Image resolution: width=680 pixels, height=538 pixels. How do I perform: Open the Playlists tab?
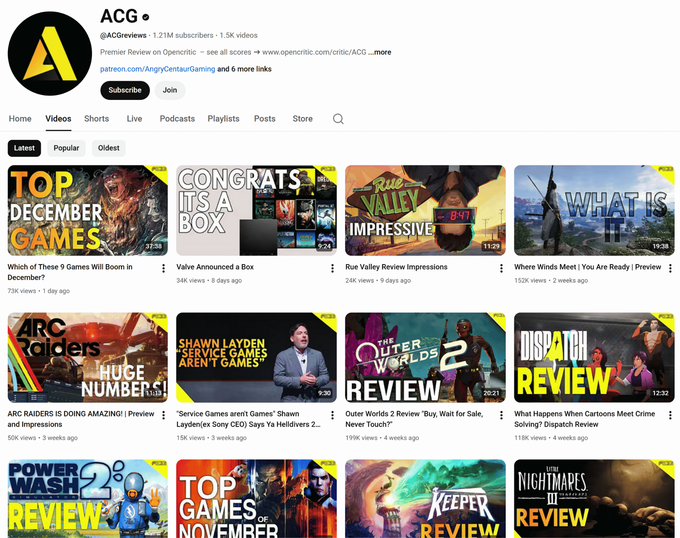tap(223, 119)
